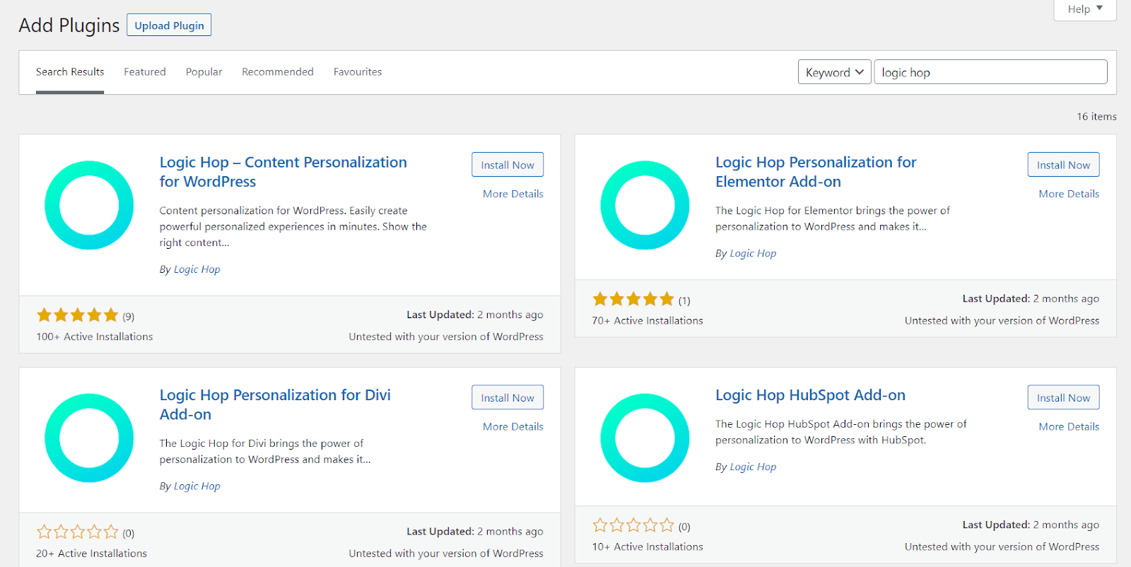Go to the Recommended tab
1131x567 pixels.
278,72
